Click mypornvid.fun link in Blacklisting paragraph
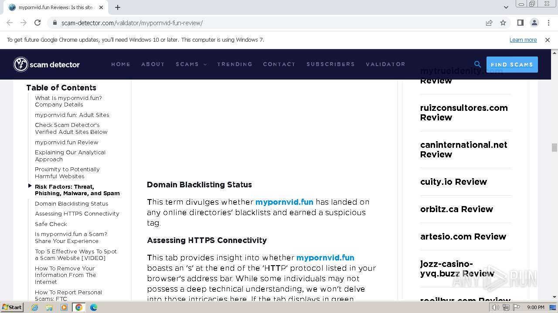558x313 pixels. (284, 202)
